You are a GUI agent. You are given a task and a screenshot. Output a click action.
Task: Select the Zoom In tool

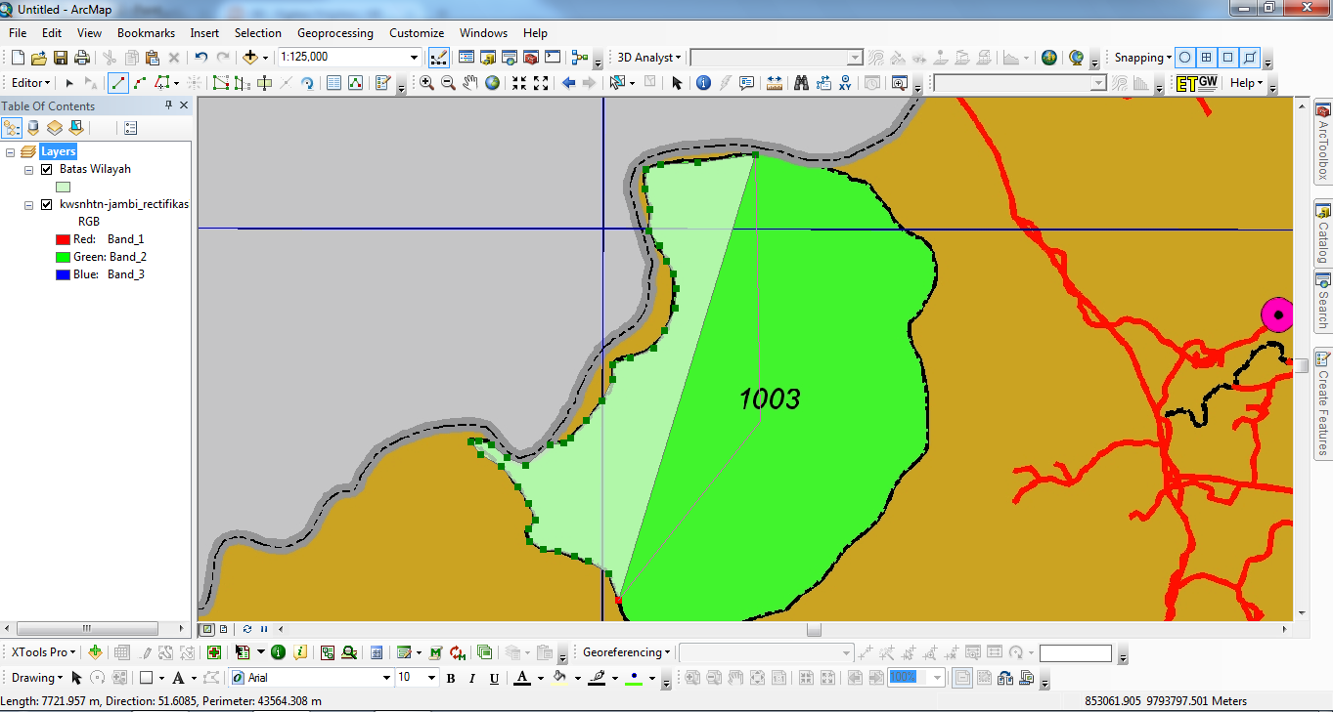(x=425, y=83)
